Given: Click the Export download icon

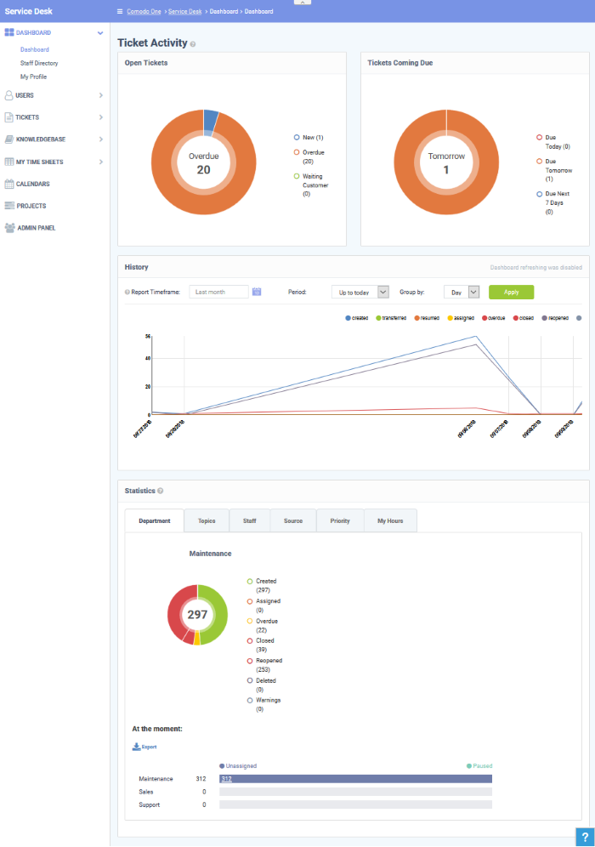Looking at the screenshot, I should (x=136, y=747).
